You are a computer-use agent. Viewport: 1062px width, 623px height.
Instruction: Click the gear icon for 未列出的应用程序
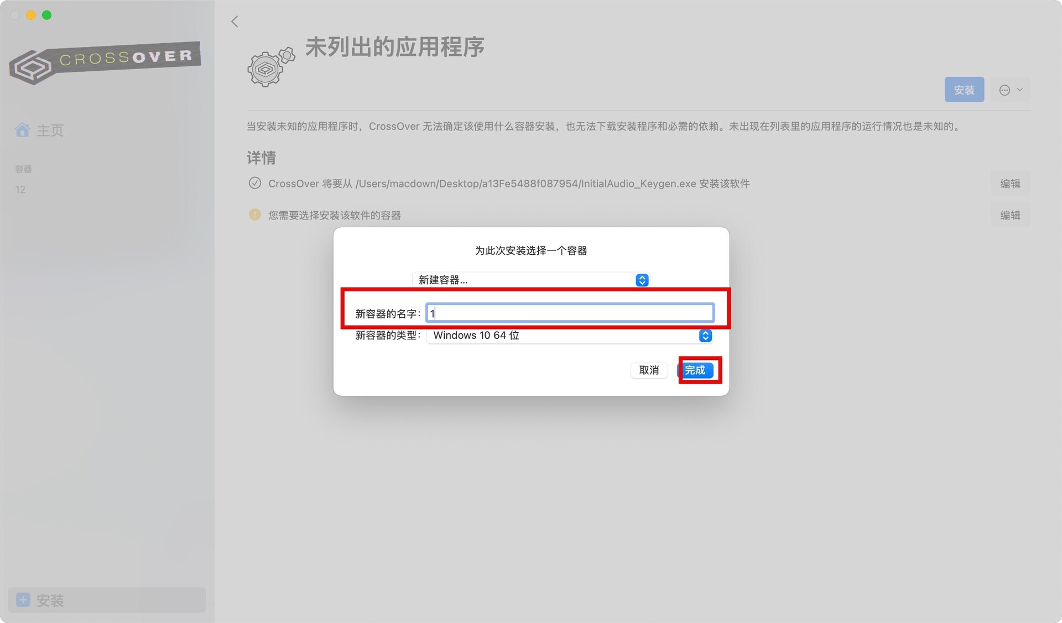(x=270, y=66)
